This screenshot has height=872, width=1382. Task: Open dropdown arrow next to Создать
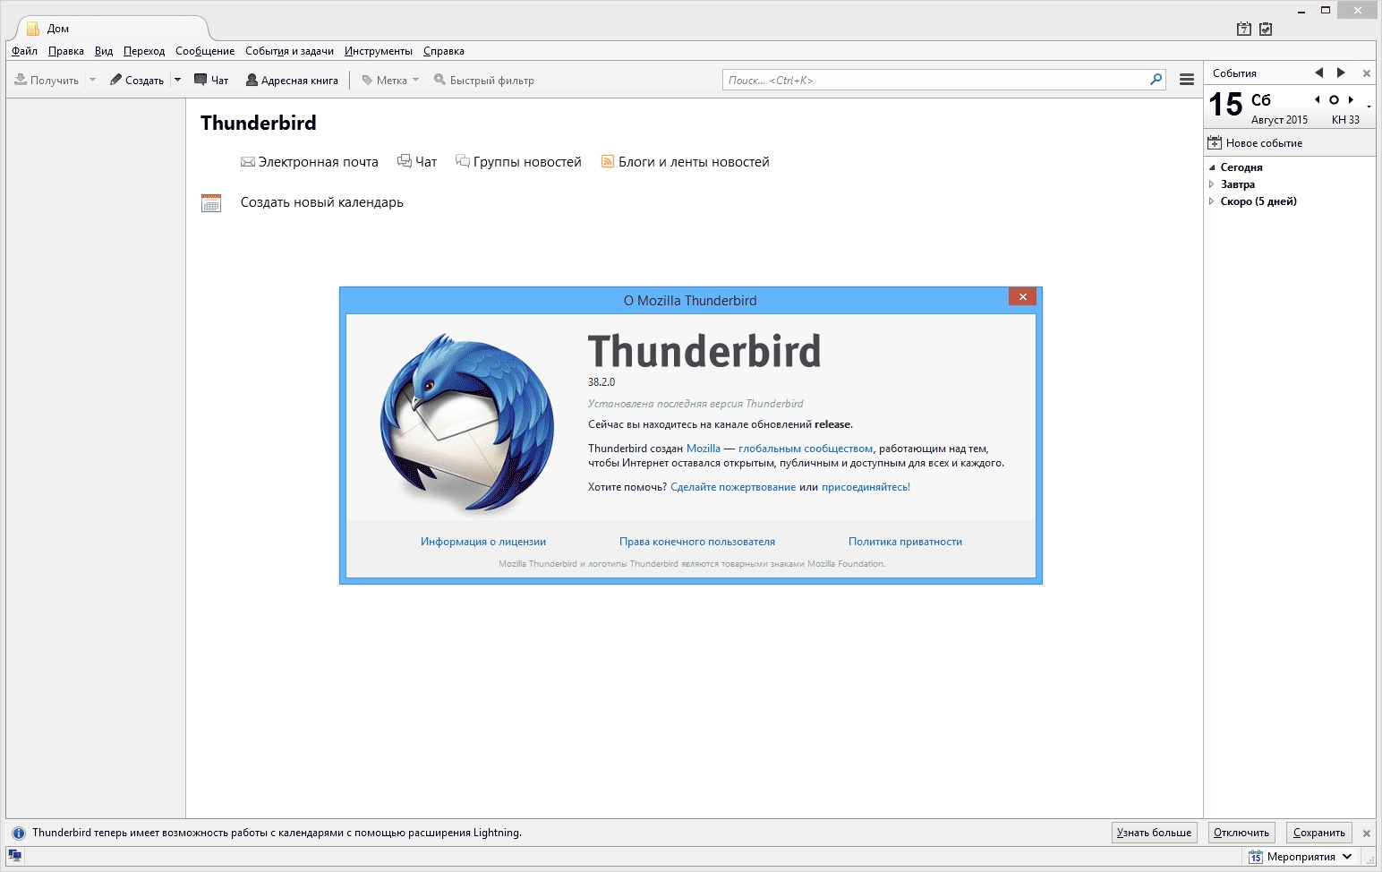pos(177,80)
